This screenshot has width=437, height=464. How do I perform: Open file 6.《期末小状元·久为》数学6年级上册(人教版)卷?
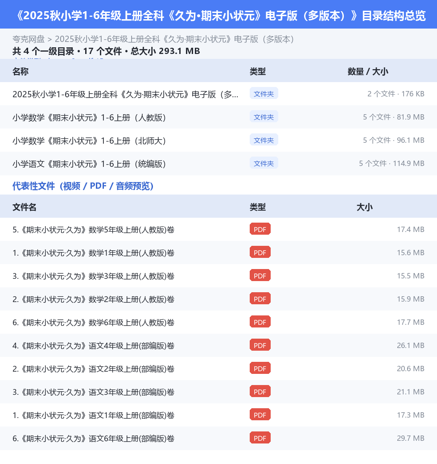point(94,323)
